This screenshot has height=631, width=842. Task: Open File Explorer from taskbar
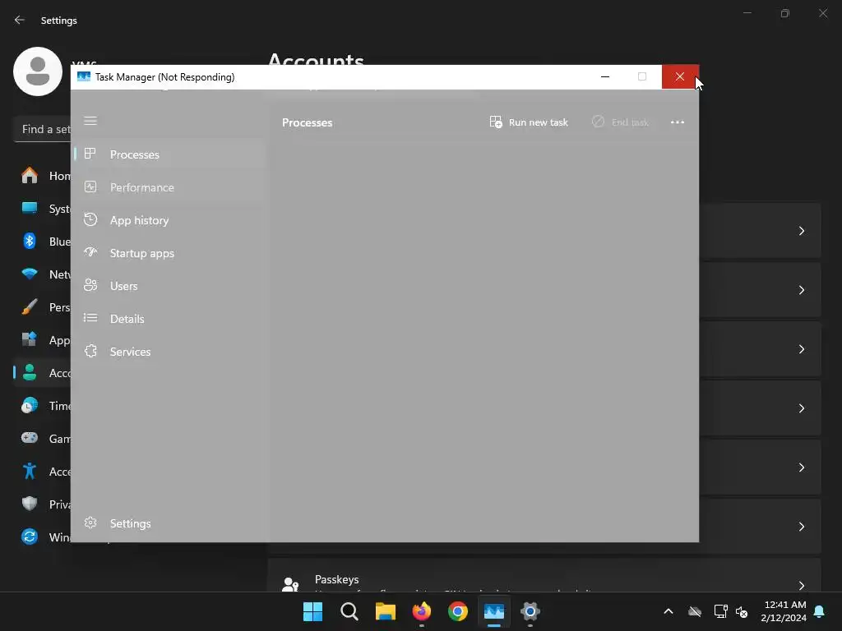coord(385,611)
